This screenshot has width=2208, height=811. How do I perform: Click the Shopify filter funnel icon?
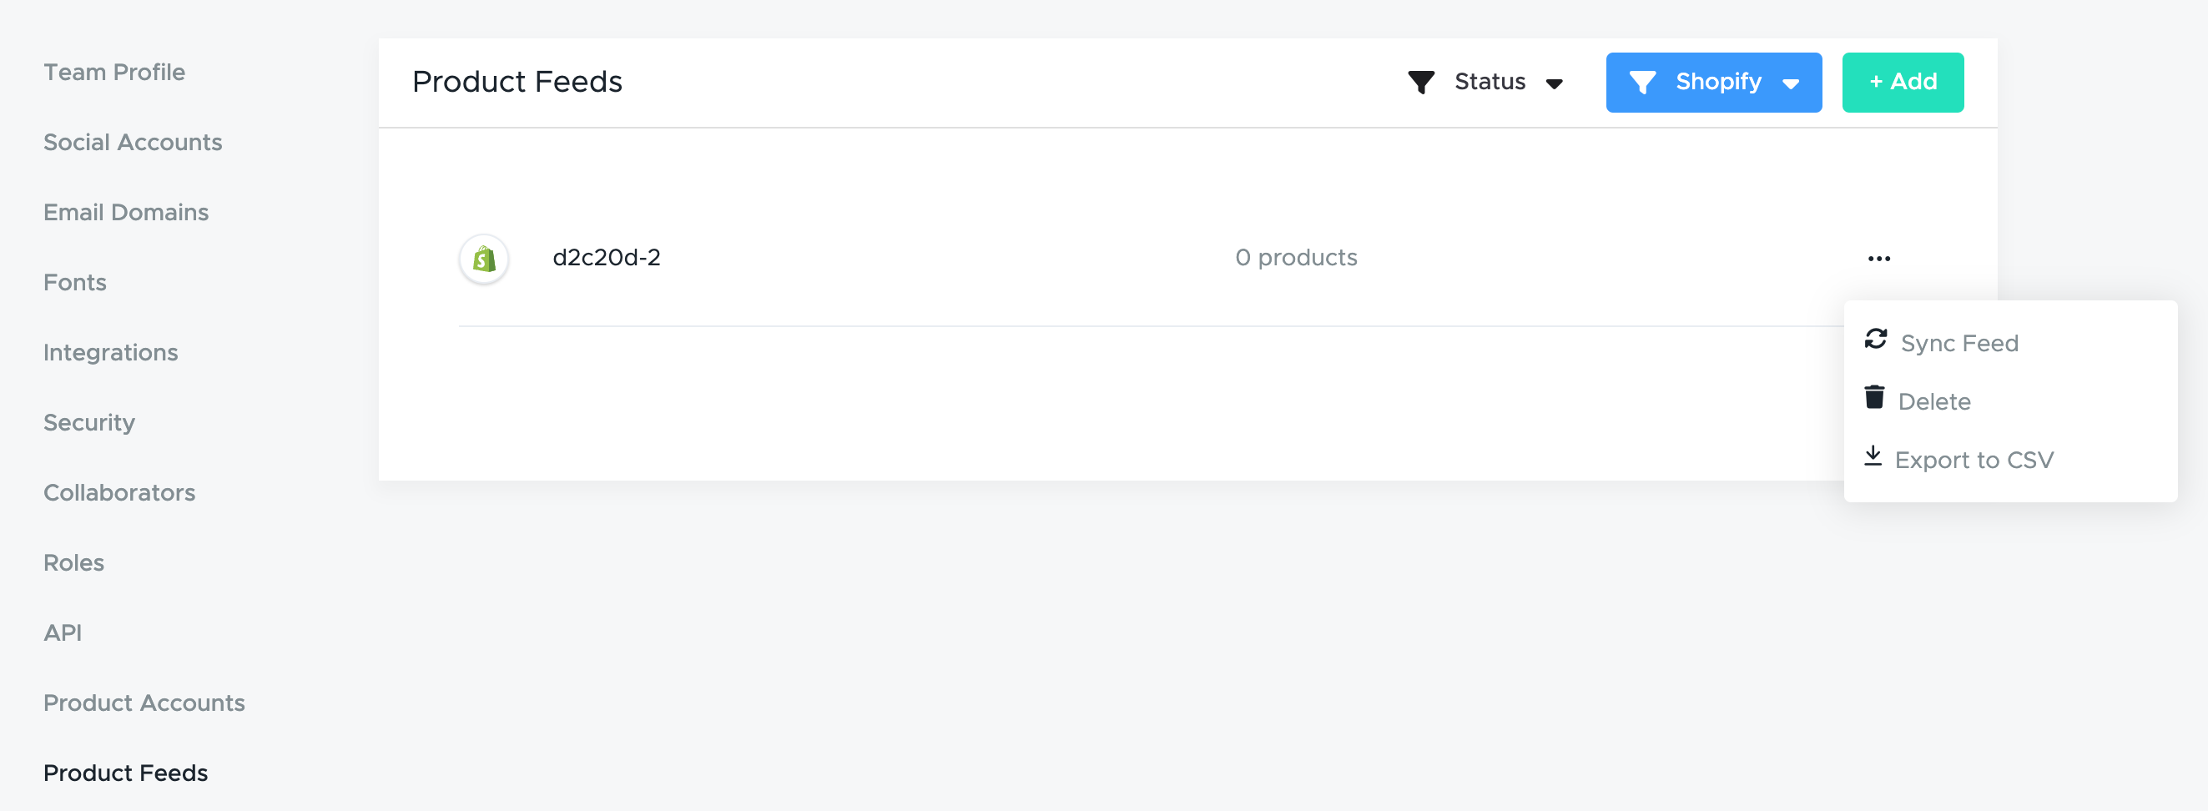tap(1642, 83)
